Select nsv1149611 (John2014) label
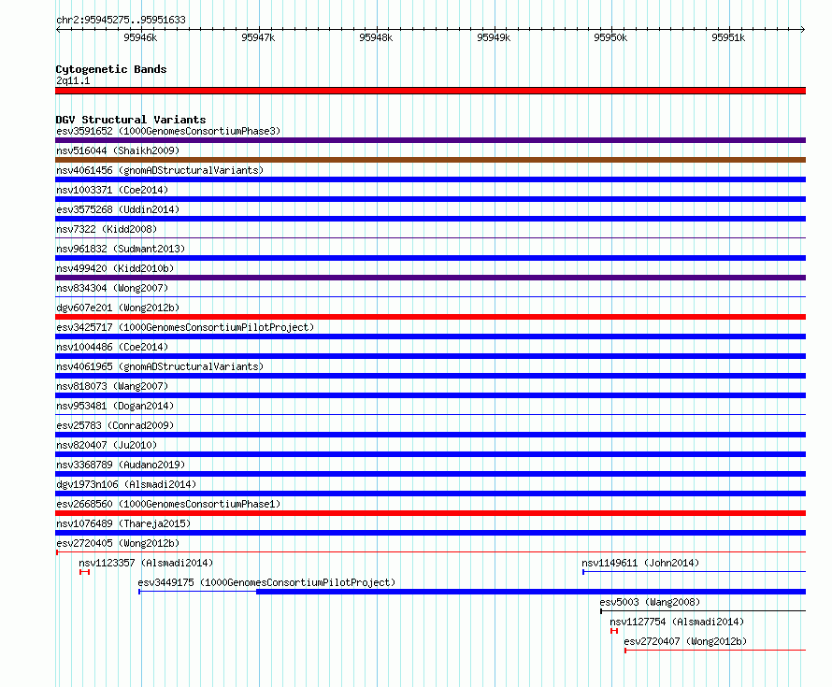 coord(640,563)
